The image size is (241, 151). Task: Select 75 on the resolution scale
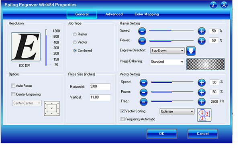coord(56,65)
